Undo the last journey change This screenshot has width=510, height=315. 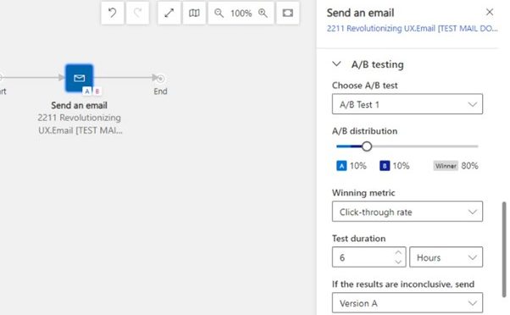[x=112, y=13]
